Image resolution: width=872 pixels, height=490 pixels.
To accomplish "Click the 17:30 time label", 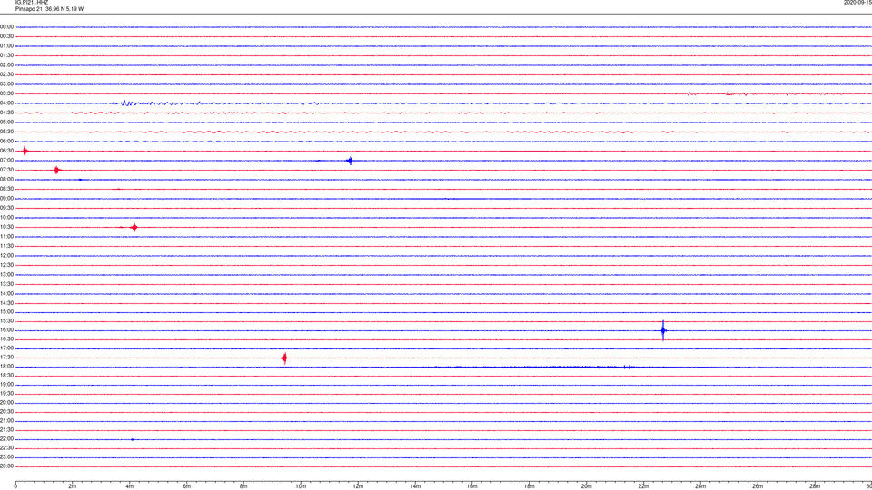I will coord(7,358).
